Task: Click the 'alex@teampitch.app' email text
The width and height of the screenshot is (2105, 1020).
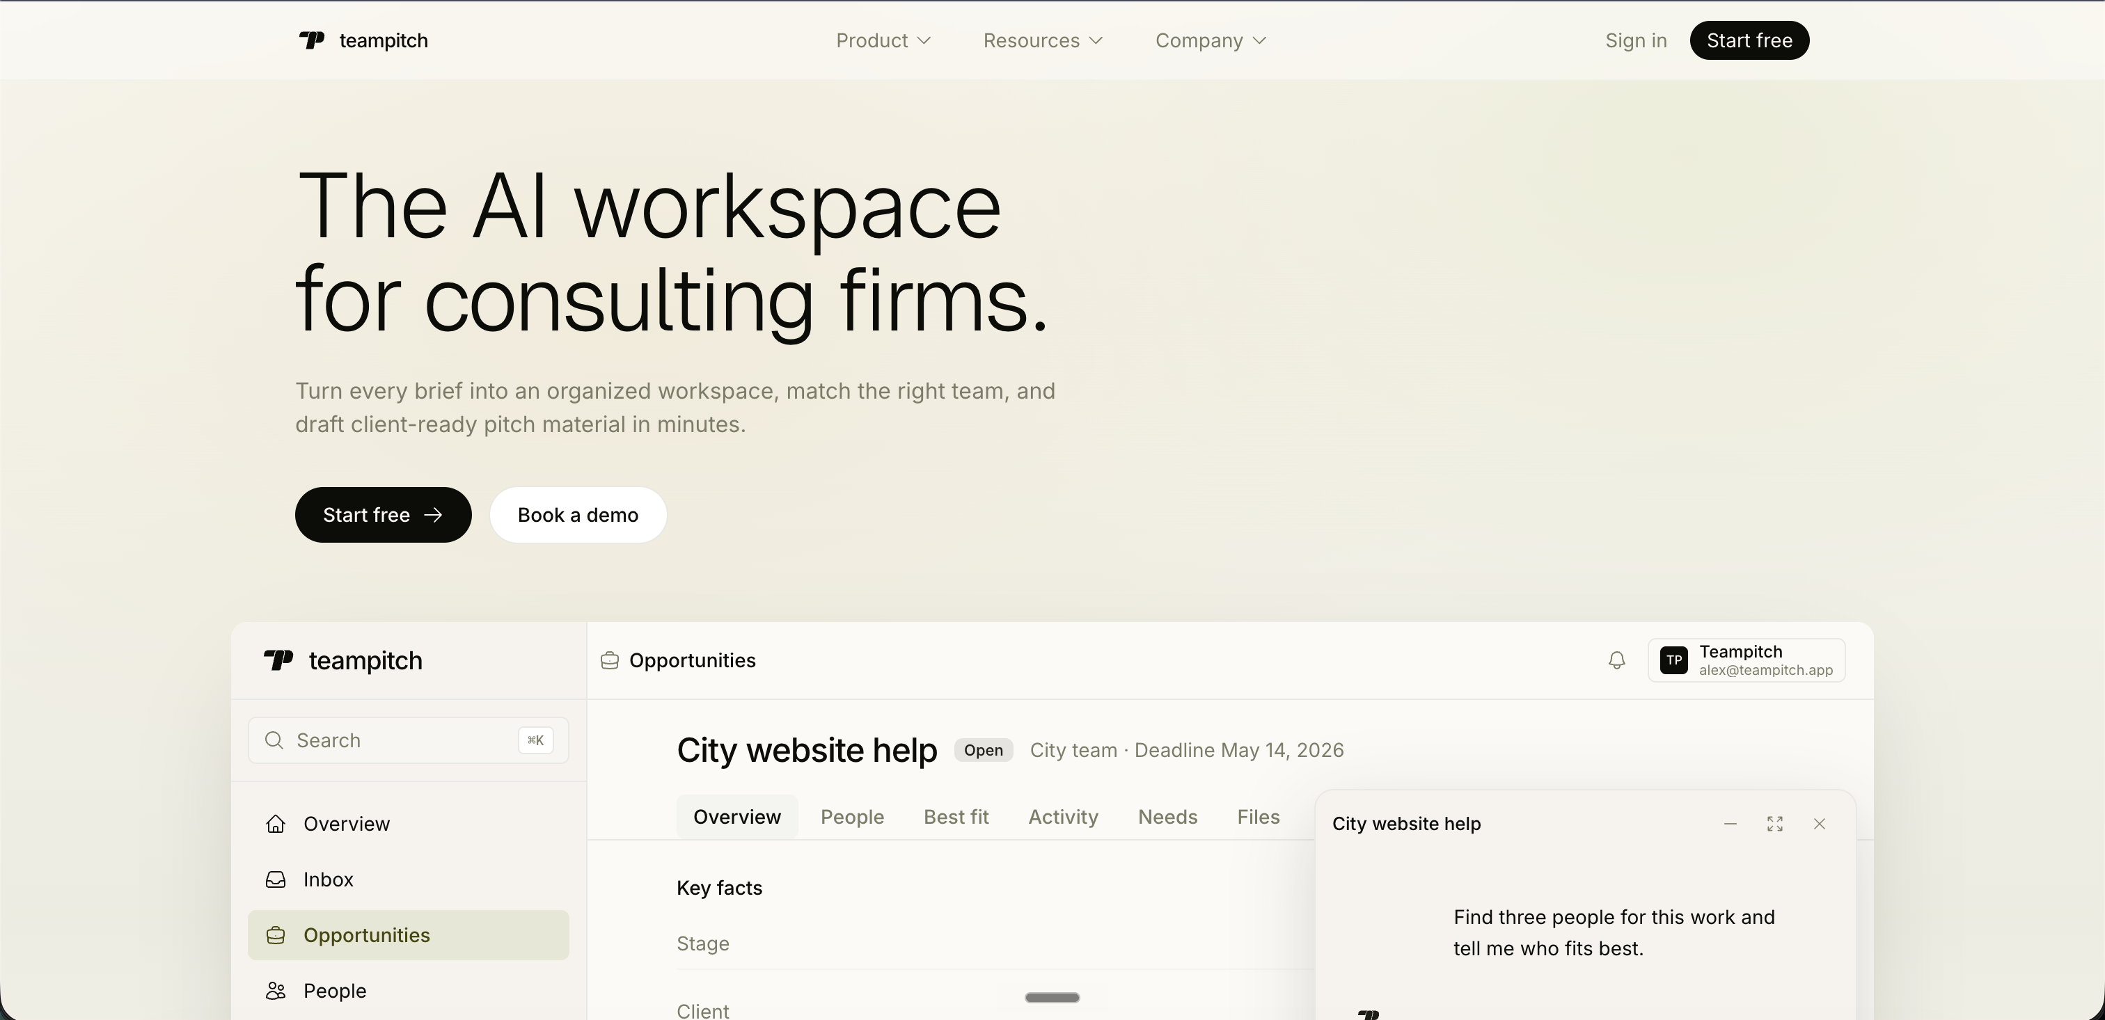Action: coord(1766,669)
